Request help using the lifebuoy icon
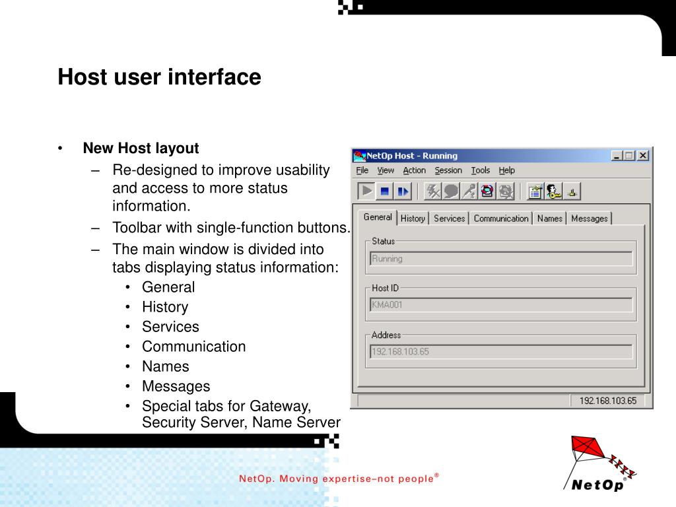The width and height of the screenshot is (676, 507). coord(487,191)
